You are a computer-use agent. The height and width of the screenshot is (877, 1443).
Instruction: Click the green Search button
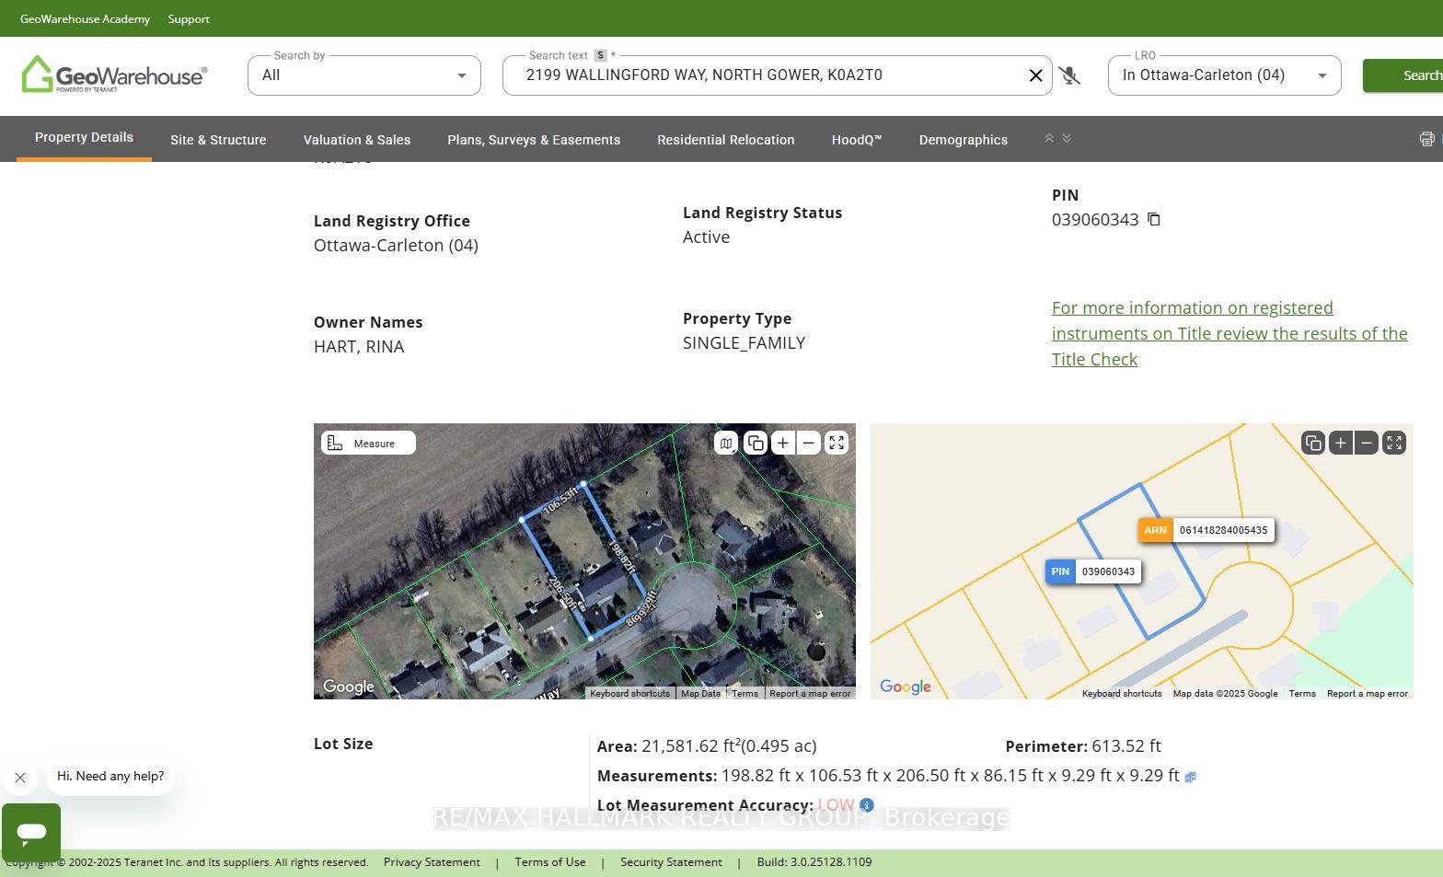(1403, 75)
